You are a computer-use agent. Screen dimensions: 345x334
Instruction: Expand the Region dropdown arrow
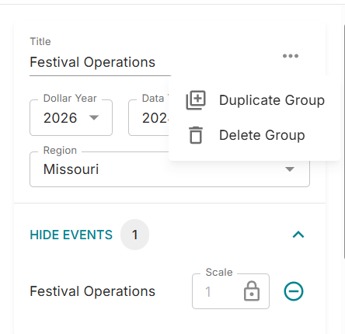click(x=290, y=169)
